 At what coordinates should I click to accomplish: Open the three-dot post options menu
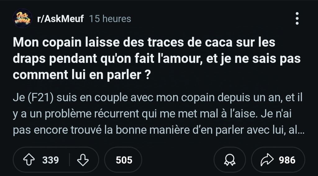pyautogui.click(x=297, y=19)
